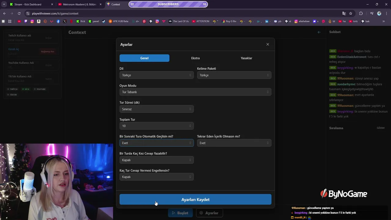Click the Başlat button behind the dialog

[180, 213]
